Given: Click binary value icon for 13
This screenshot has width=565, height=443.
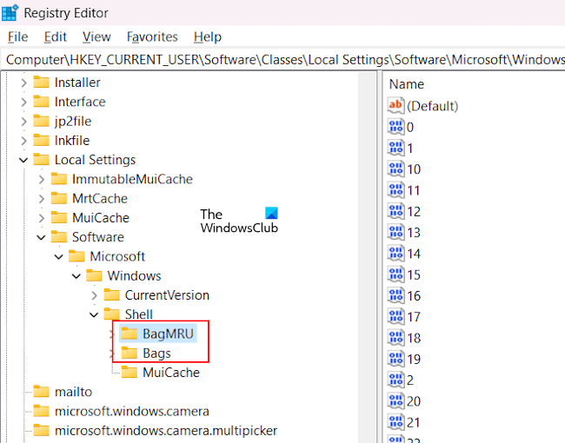Looking at the screenshot, I should point(395,232).
